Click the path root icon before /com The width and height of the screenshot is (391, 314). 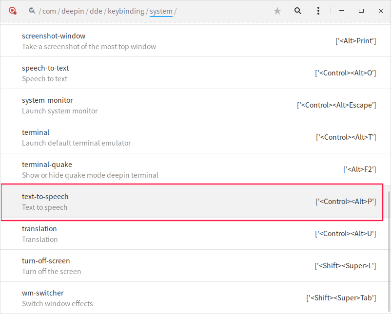pos(32,10)
